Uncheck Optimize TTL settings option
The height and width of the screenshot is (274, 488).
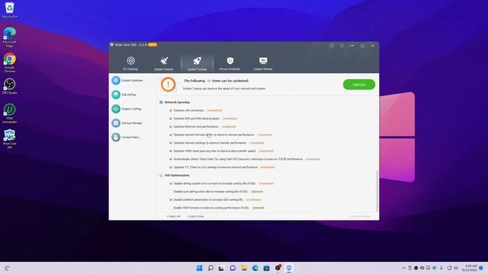click(171, 167)
